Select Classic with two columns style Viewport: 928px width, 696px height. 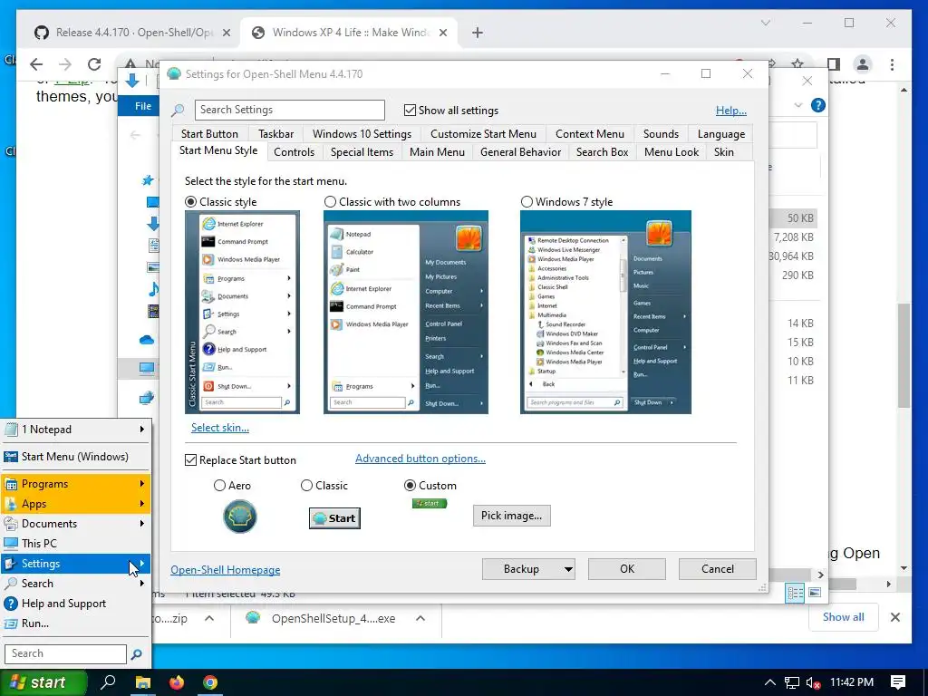tap(330, 202)
